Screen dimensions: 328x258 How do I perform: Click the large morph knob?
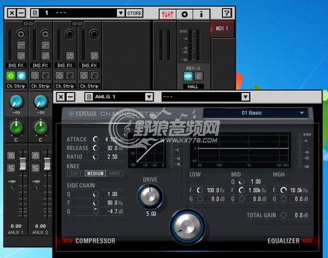pos(188,227)
